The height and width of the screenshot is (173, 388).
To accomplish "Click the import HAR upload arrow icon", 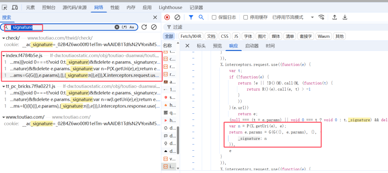I will (335, 17).
